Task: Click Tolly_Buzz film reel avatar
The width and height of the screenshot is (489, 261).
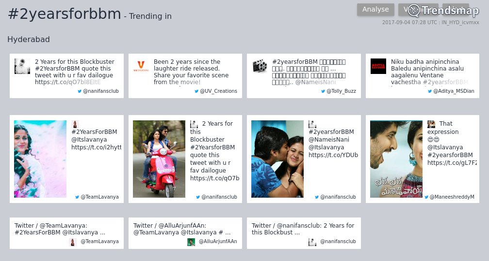Action: [260, 66]
